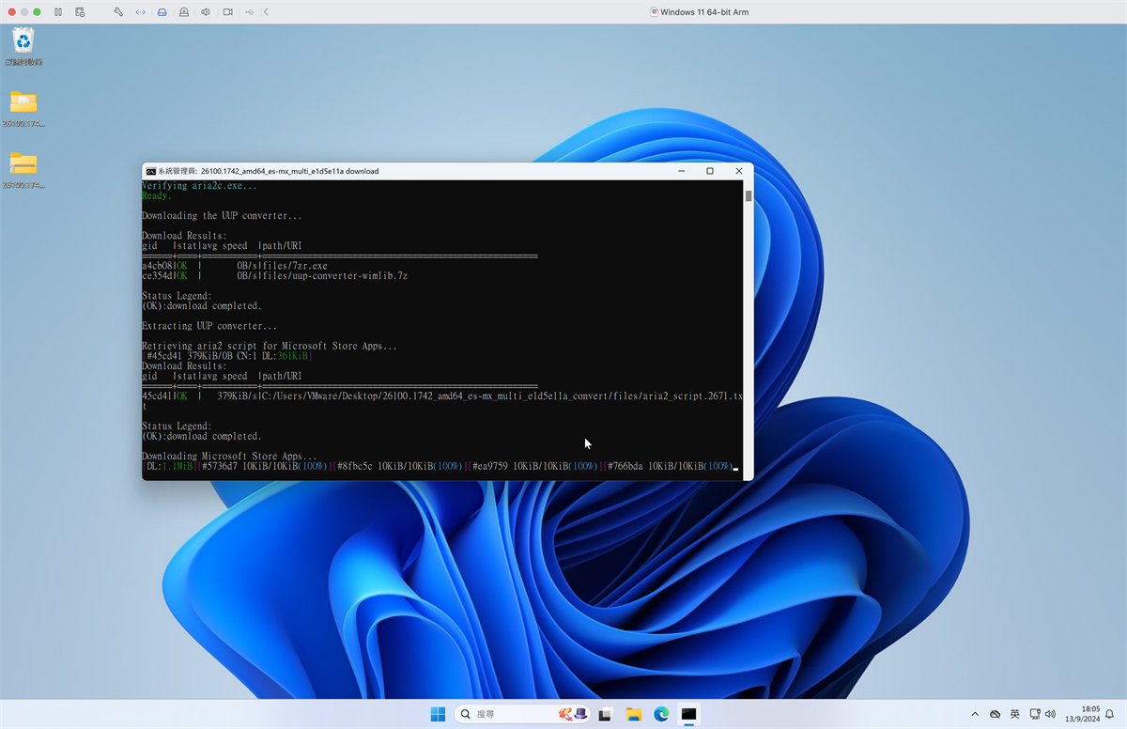Screen dimensions: 1127x729
Task: Click the "DL:1.1MiB" progress value
Action: tap(169, 466)
